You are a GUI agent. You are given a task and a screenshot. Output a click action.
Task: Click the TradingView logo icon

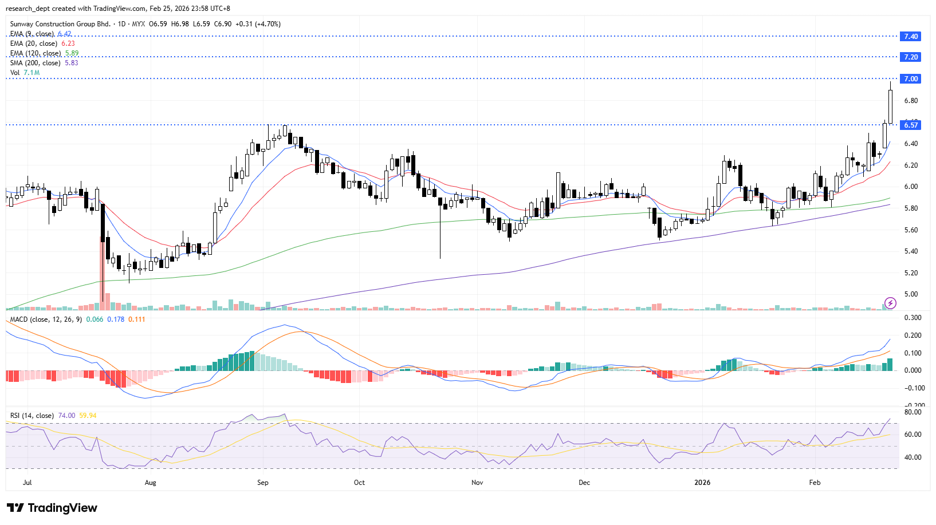(15, 508)
